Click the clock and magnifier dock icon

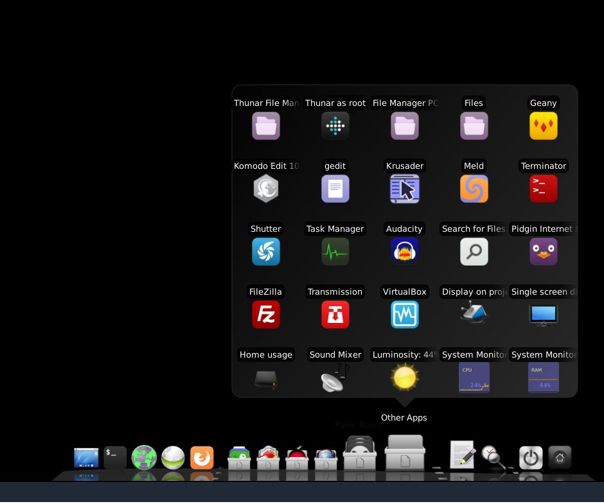coord(493,457)
